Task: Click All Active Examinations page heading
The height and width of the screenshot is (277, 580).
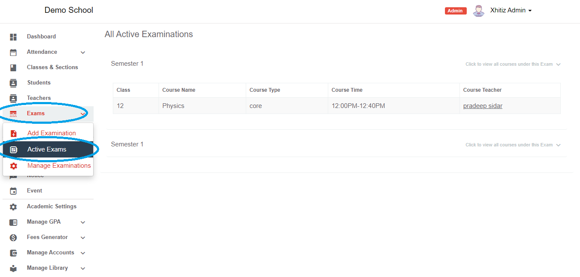Action: coord(149,34)
